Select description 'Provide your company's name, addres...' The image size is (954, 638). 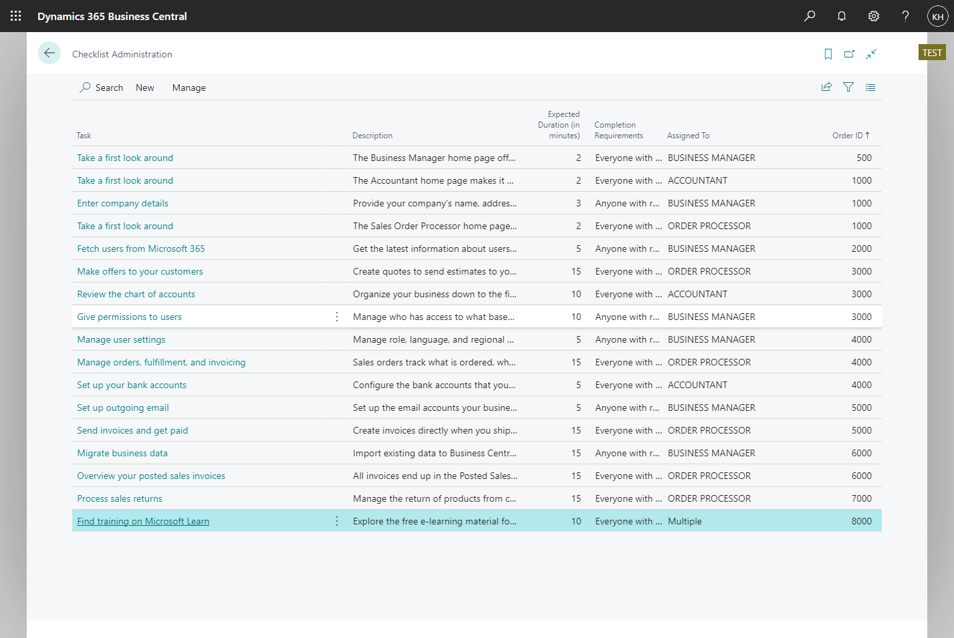click(x=435, y=203)
